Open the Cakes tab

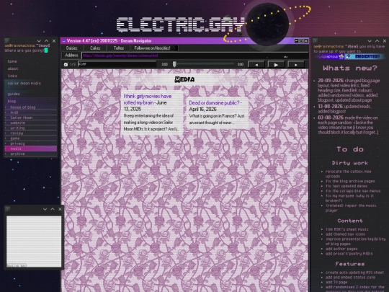(95, 48)
